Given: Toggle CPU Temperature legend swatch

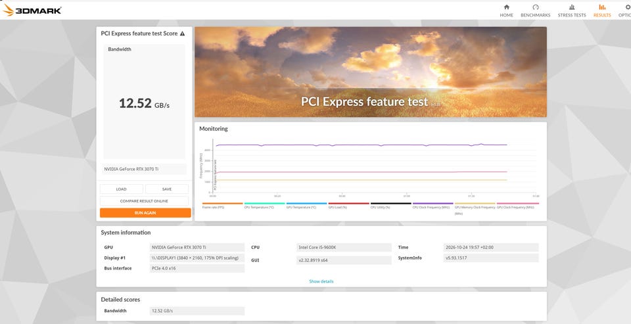Looking at the screenshot, I should 264,204.
